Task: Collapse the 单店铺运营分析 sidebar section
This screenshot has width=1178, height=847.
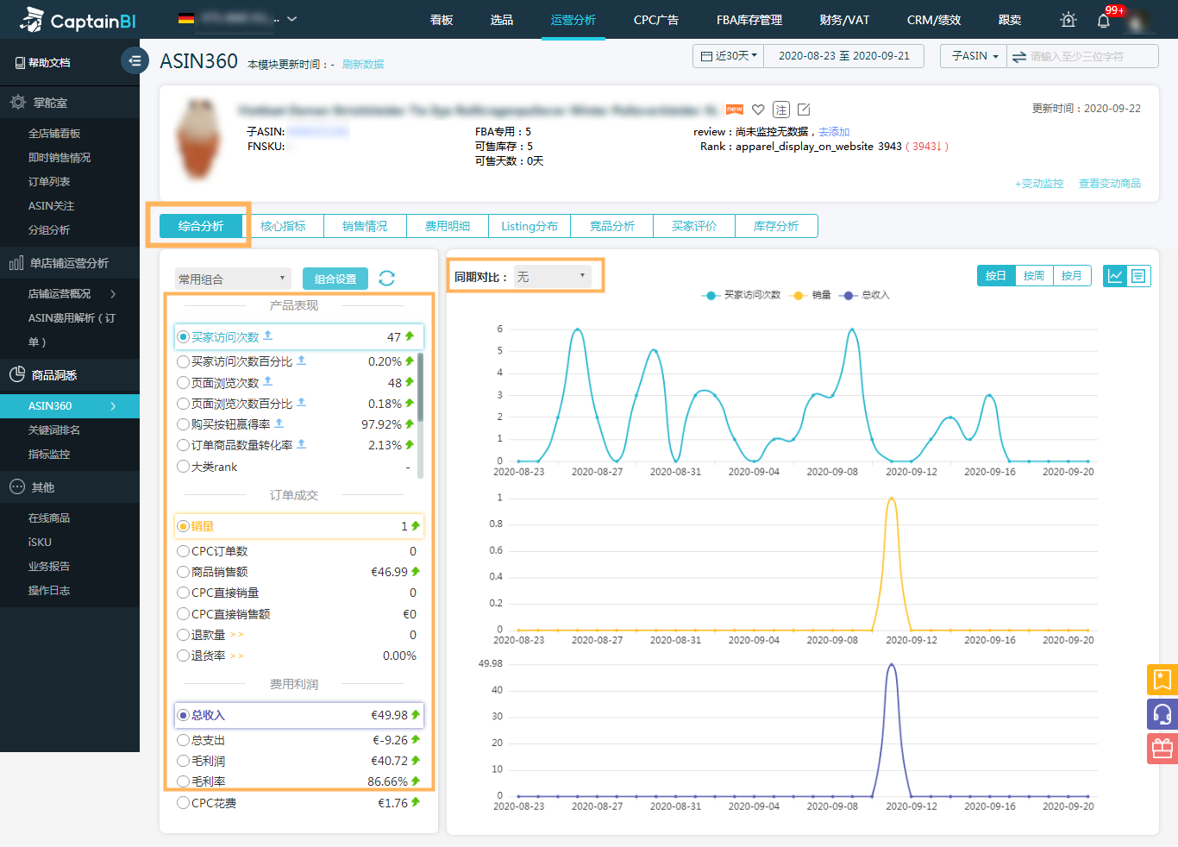Action: coord(70,263)
